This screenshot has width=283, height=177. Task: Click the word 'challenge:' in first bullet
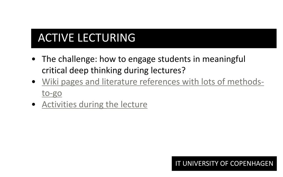click(78, 59)
